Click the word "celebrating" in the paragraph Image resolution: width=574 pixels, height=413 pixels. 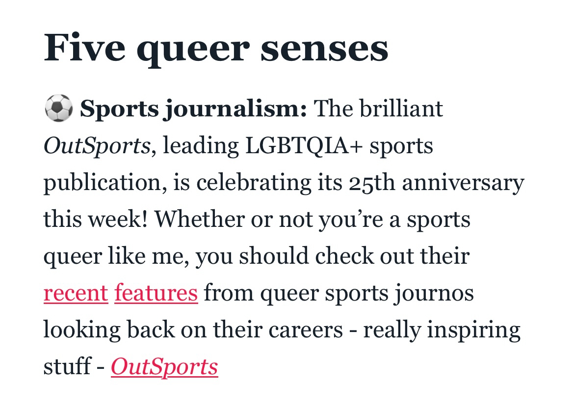click(x=253, y=183)
